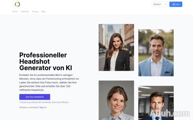
Task: Visit the Blog nav link
Action: (x=43, y=12)
